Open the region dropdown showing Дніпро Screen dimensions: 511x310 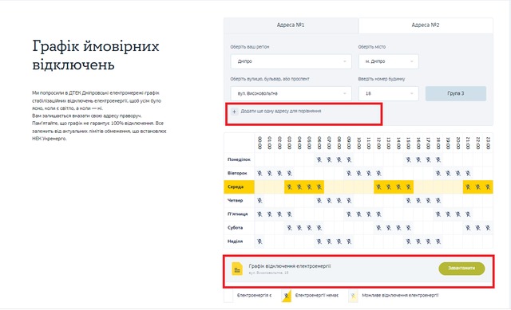291,61
